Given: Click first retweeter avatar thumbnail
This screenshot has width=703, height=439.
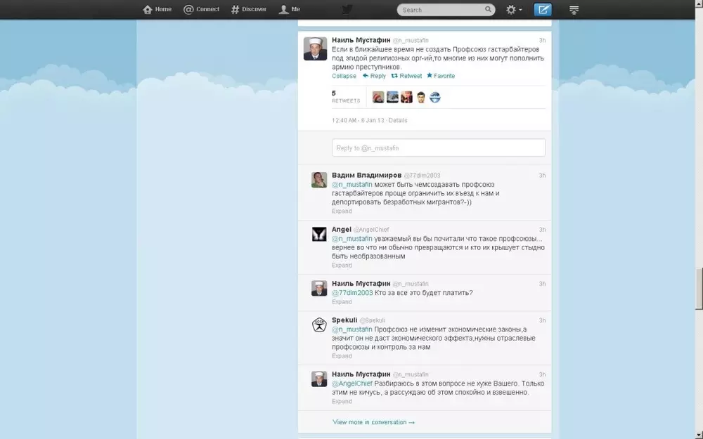Looking at the screenshot, I should point(378,98).
